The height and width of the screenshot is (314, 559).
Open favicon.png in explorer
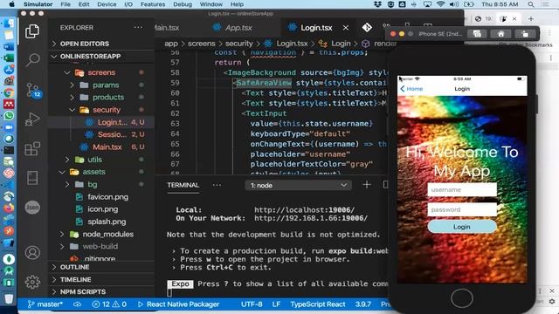[107, 197]
